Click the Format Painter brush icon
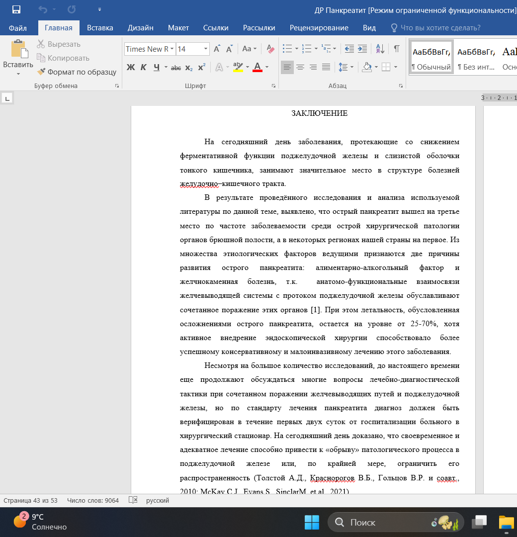The height and width of the screenshot is (537, 517). click(41, 72)
